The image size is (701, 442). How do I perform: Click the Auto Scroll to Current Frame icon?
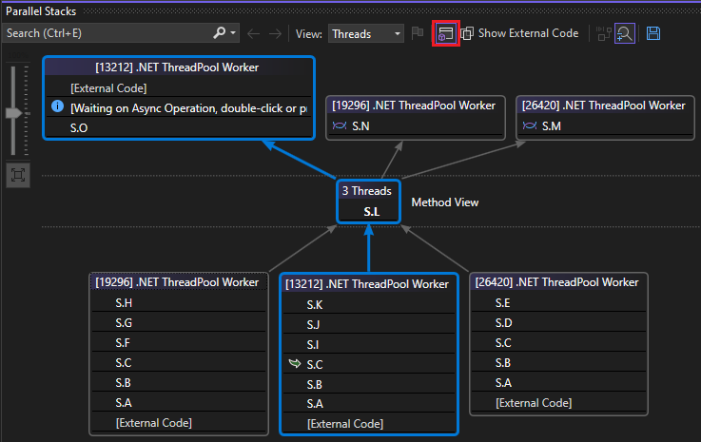604,33
